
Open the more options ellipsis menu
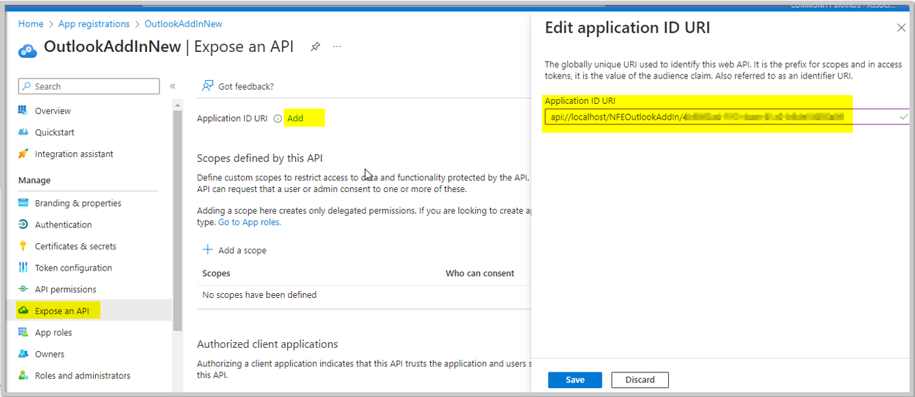(336, 46)
